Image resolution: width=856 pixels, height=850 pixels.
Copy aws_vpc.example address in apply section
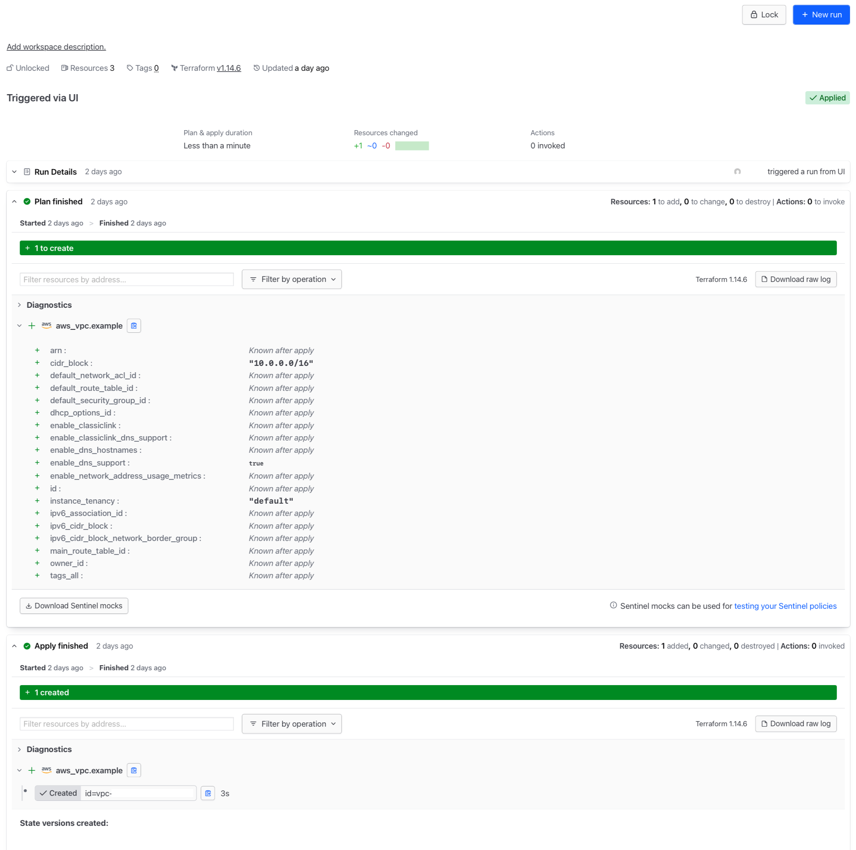[x=134, y=770]
